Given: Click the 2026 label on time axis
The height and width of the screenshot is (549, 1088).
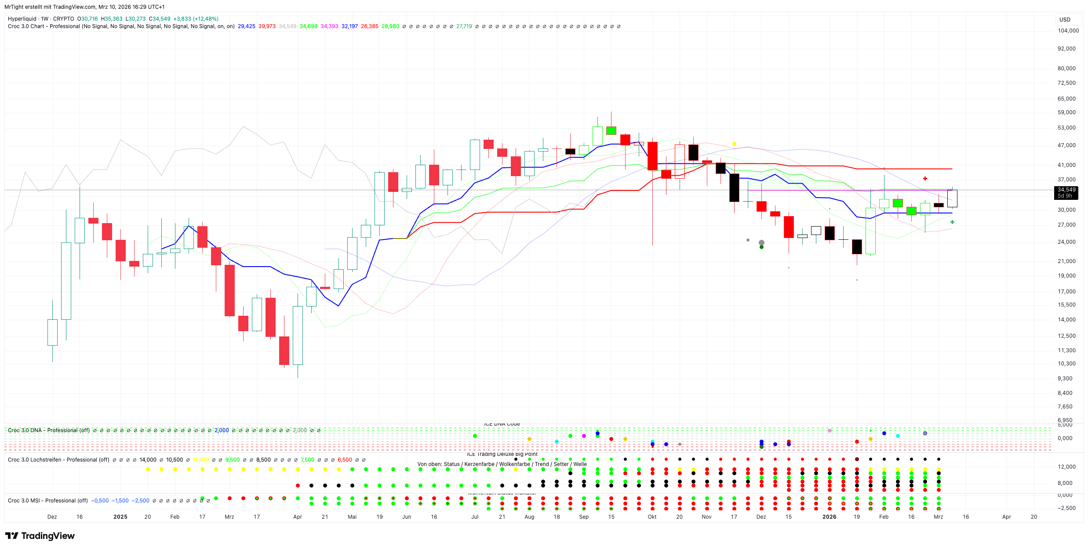Looking at the screenshot, I should point(829,517).
